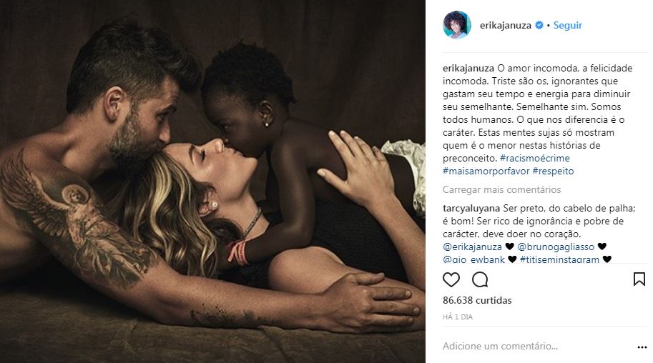Open the #racismoécrime hashtag
Viewport: 653px width, 363px height.
535,158
